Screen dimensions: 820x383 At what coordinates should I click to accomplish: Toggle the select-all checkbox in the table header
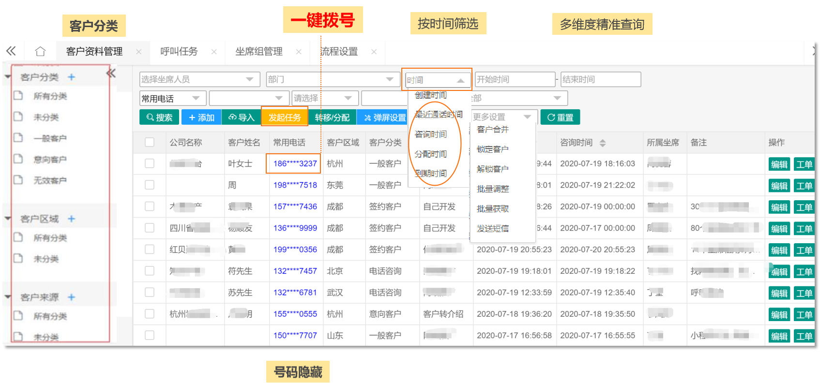tap(150, 142)
